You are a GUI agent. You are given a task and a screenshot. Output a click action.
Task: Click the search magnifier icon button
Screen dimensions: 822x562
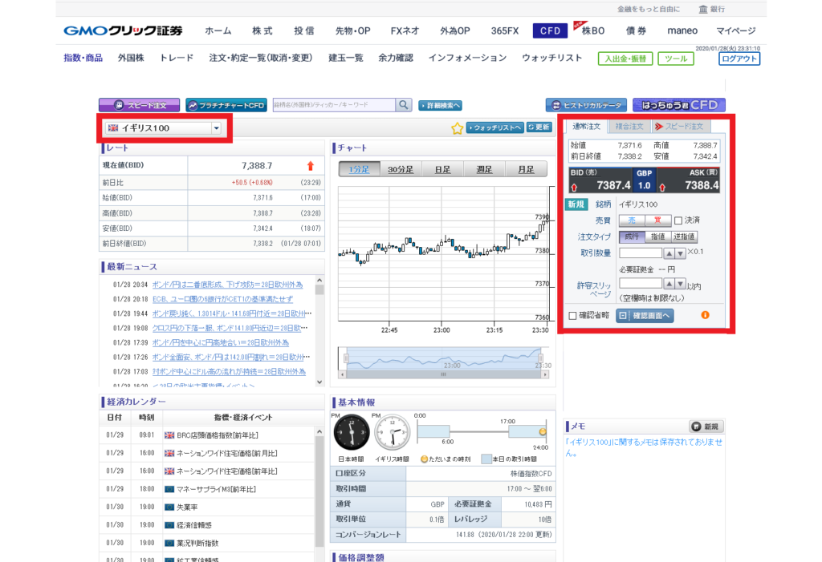(403, 105)
